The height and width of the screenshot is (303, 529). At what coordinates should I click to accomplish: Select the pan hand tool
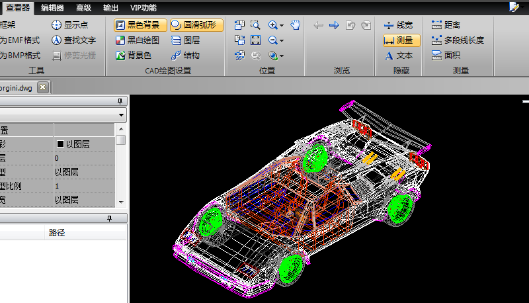click(296, 25)
